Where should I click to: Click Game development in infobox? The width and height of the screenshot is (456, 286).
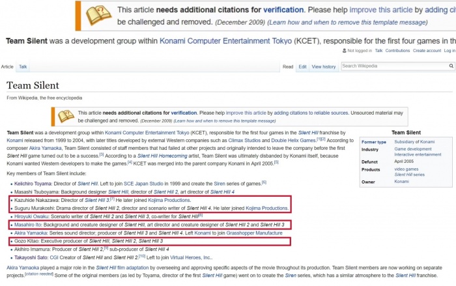click(413, 149)
